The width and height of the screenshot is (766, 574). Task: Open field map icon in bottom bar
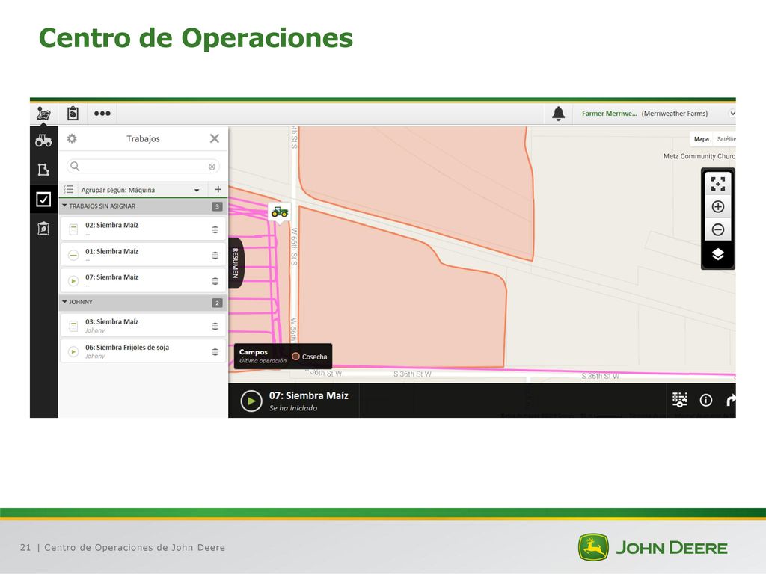[679, 400]
